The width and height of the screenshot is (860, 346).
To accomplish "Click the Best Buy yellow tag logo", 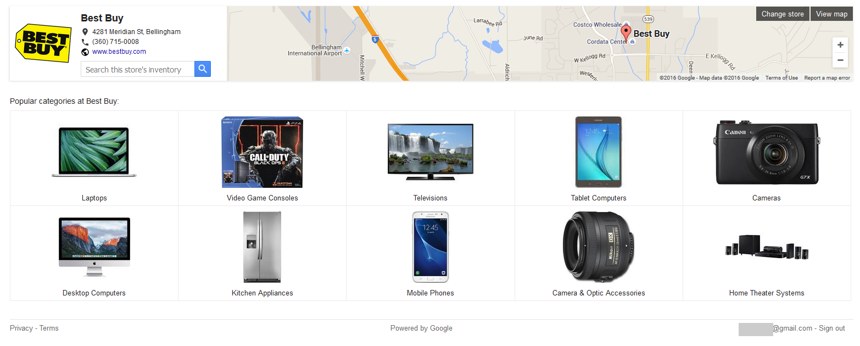I will point(43,43).
